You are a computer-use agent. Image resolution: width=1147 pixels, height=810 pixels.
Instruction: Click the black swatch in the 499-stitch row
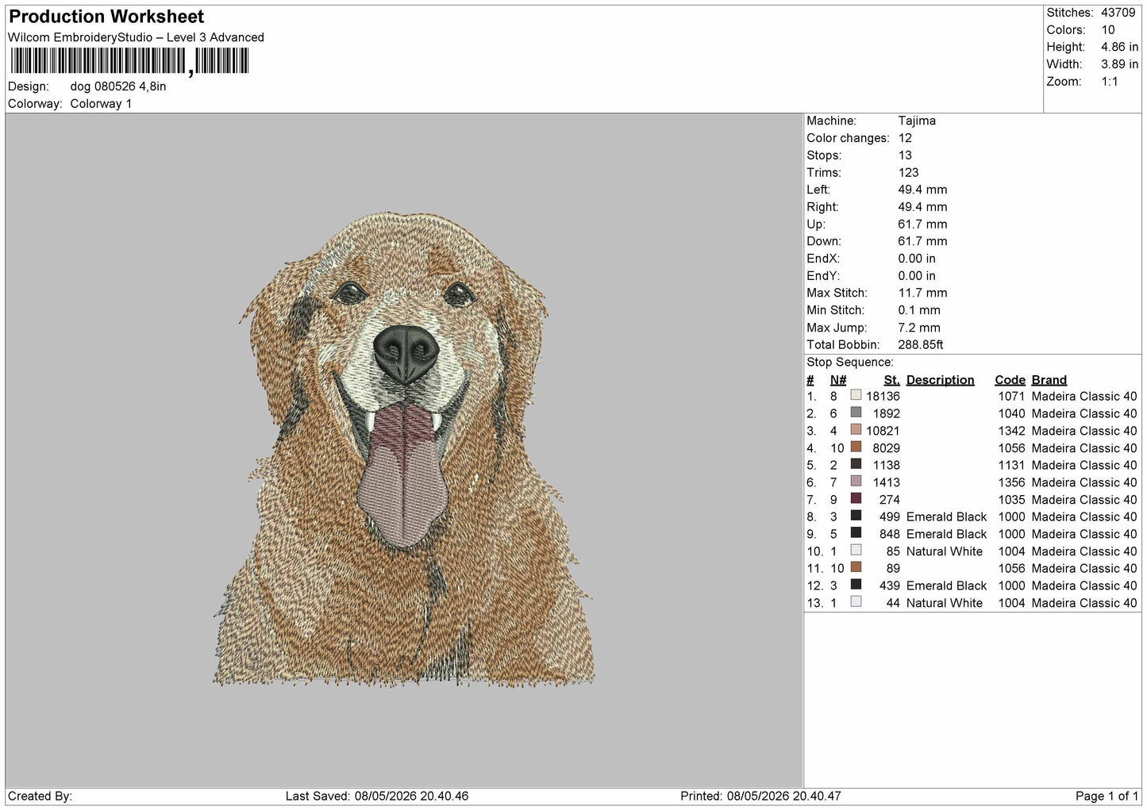tap(856, 516)
